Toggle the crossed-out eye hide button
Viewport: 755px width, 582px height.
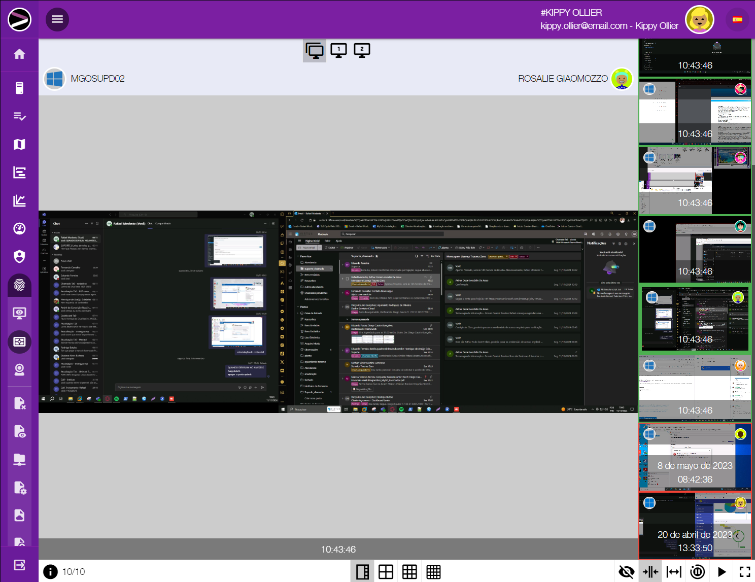coord(626,572)
